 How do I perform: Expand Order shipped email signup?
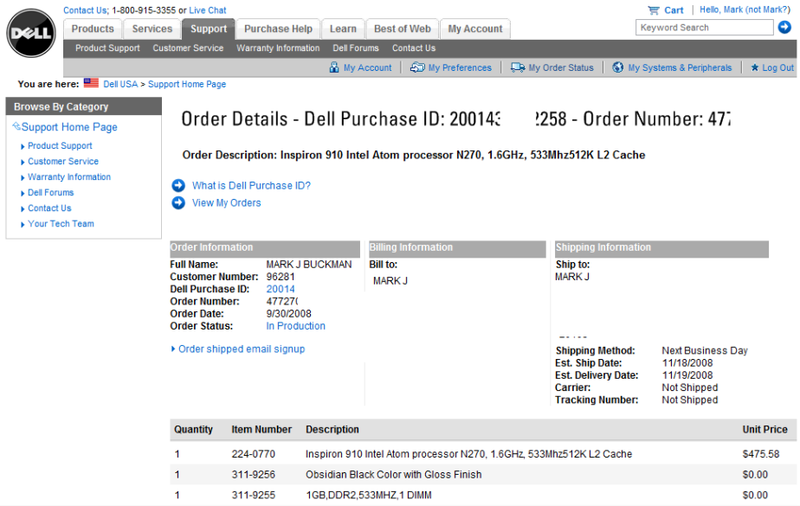coord(173,349)
